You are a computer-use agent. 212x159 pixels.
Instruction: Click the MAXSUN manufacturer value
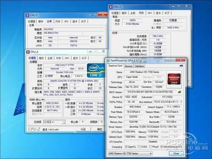tap(73, 29)
